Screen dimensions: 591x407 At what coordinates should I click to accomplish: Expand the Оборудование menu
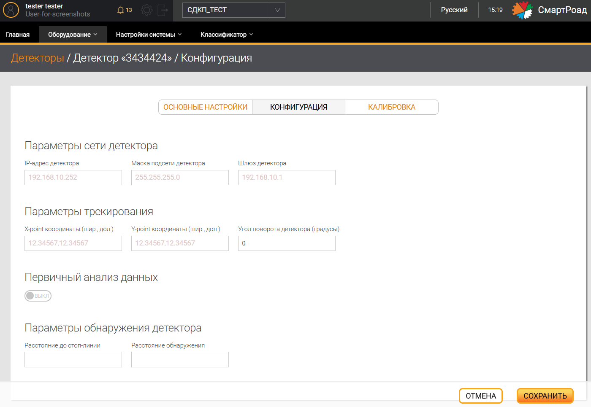pyautogui.click(x=73, y=35)
